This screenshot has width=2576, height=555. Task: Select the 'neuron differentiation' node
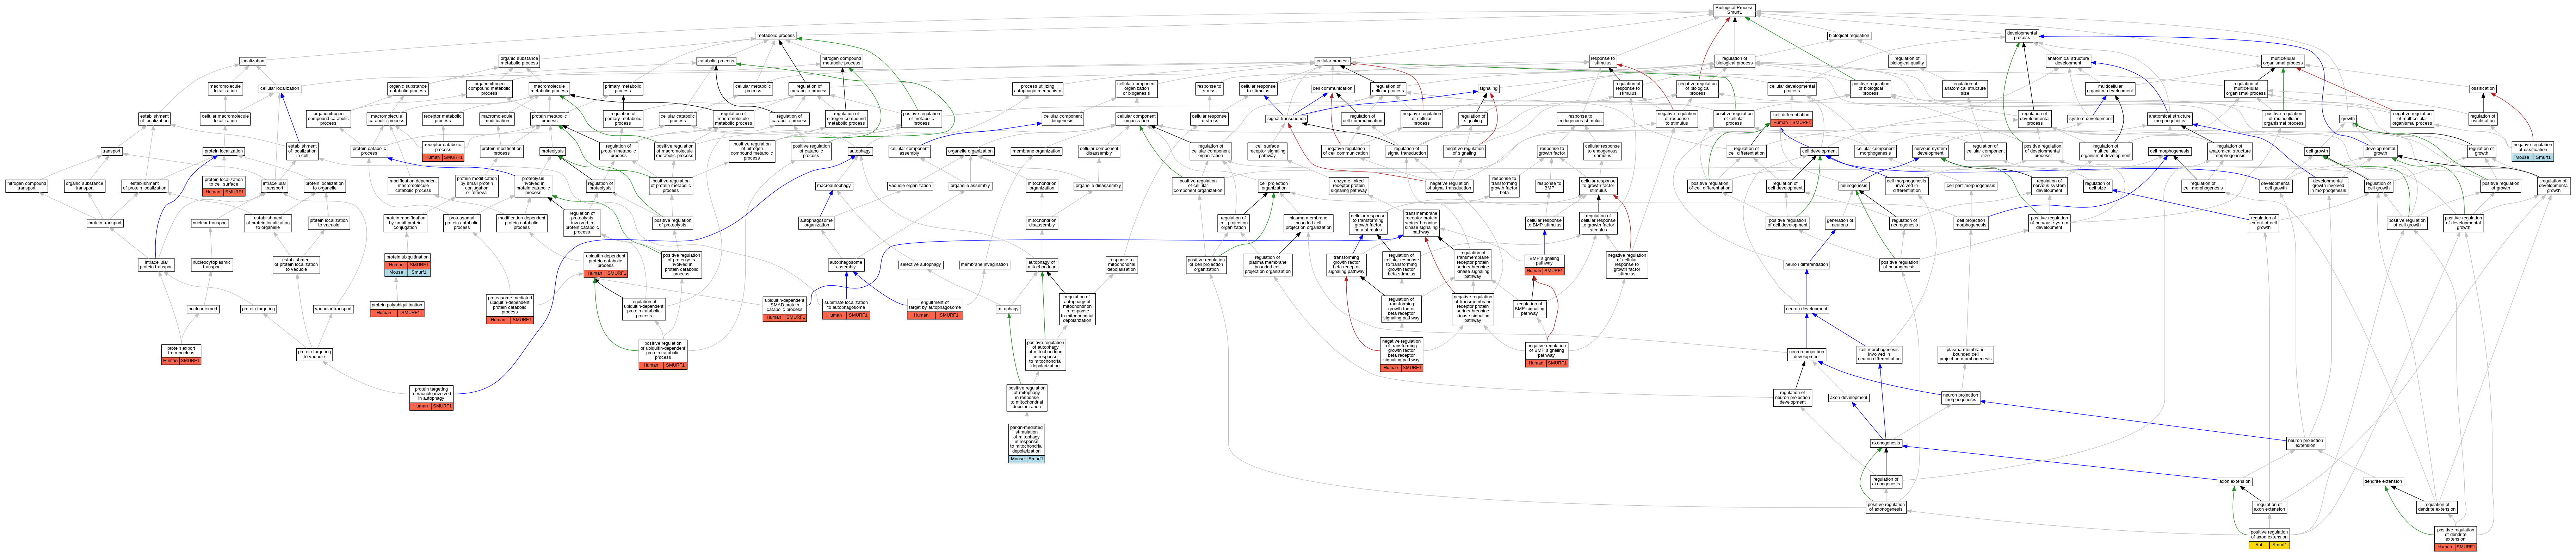(x=1807, y=265)
